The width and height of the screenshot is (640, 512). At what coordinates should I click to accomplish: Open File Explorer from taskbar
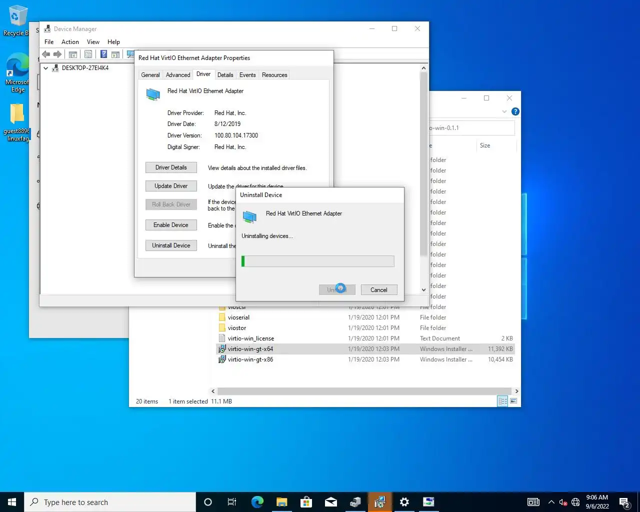tap(281, 502)
